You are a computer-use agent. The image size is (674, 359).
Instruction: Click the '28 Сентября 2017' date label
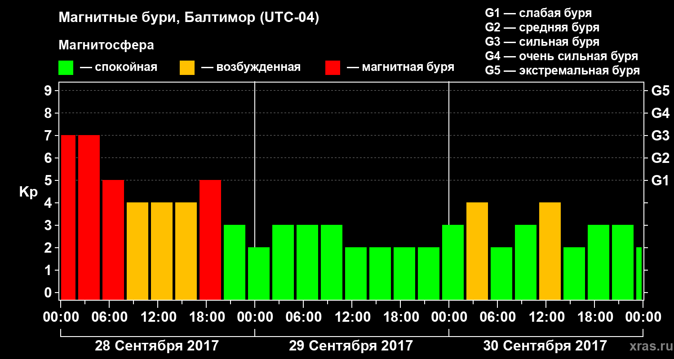(x=157, y=346)
